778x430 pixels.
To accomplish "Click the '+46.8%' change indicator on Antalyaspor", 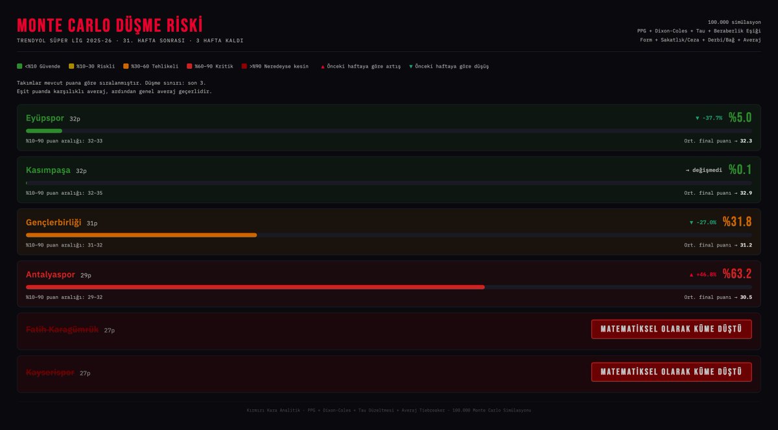I will pyautogui.click(x=703, y=275).
